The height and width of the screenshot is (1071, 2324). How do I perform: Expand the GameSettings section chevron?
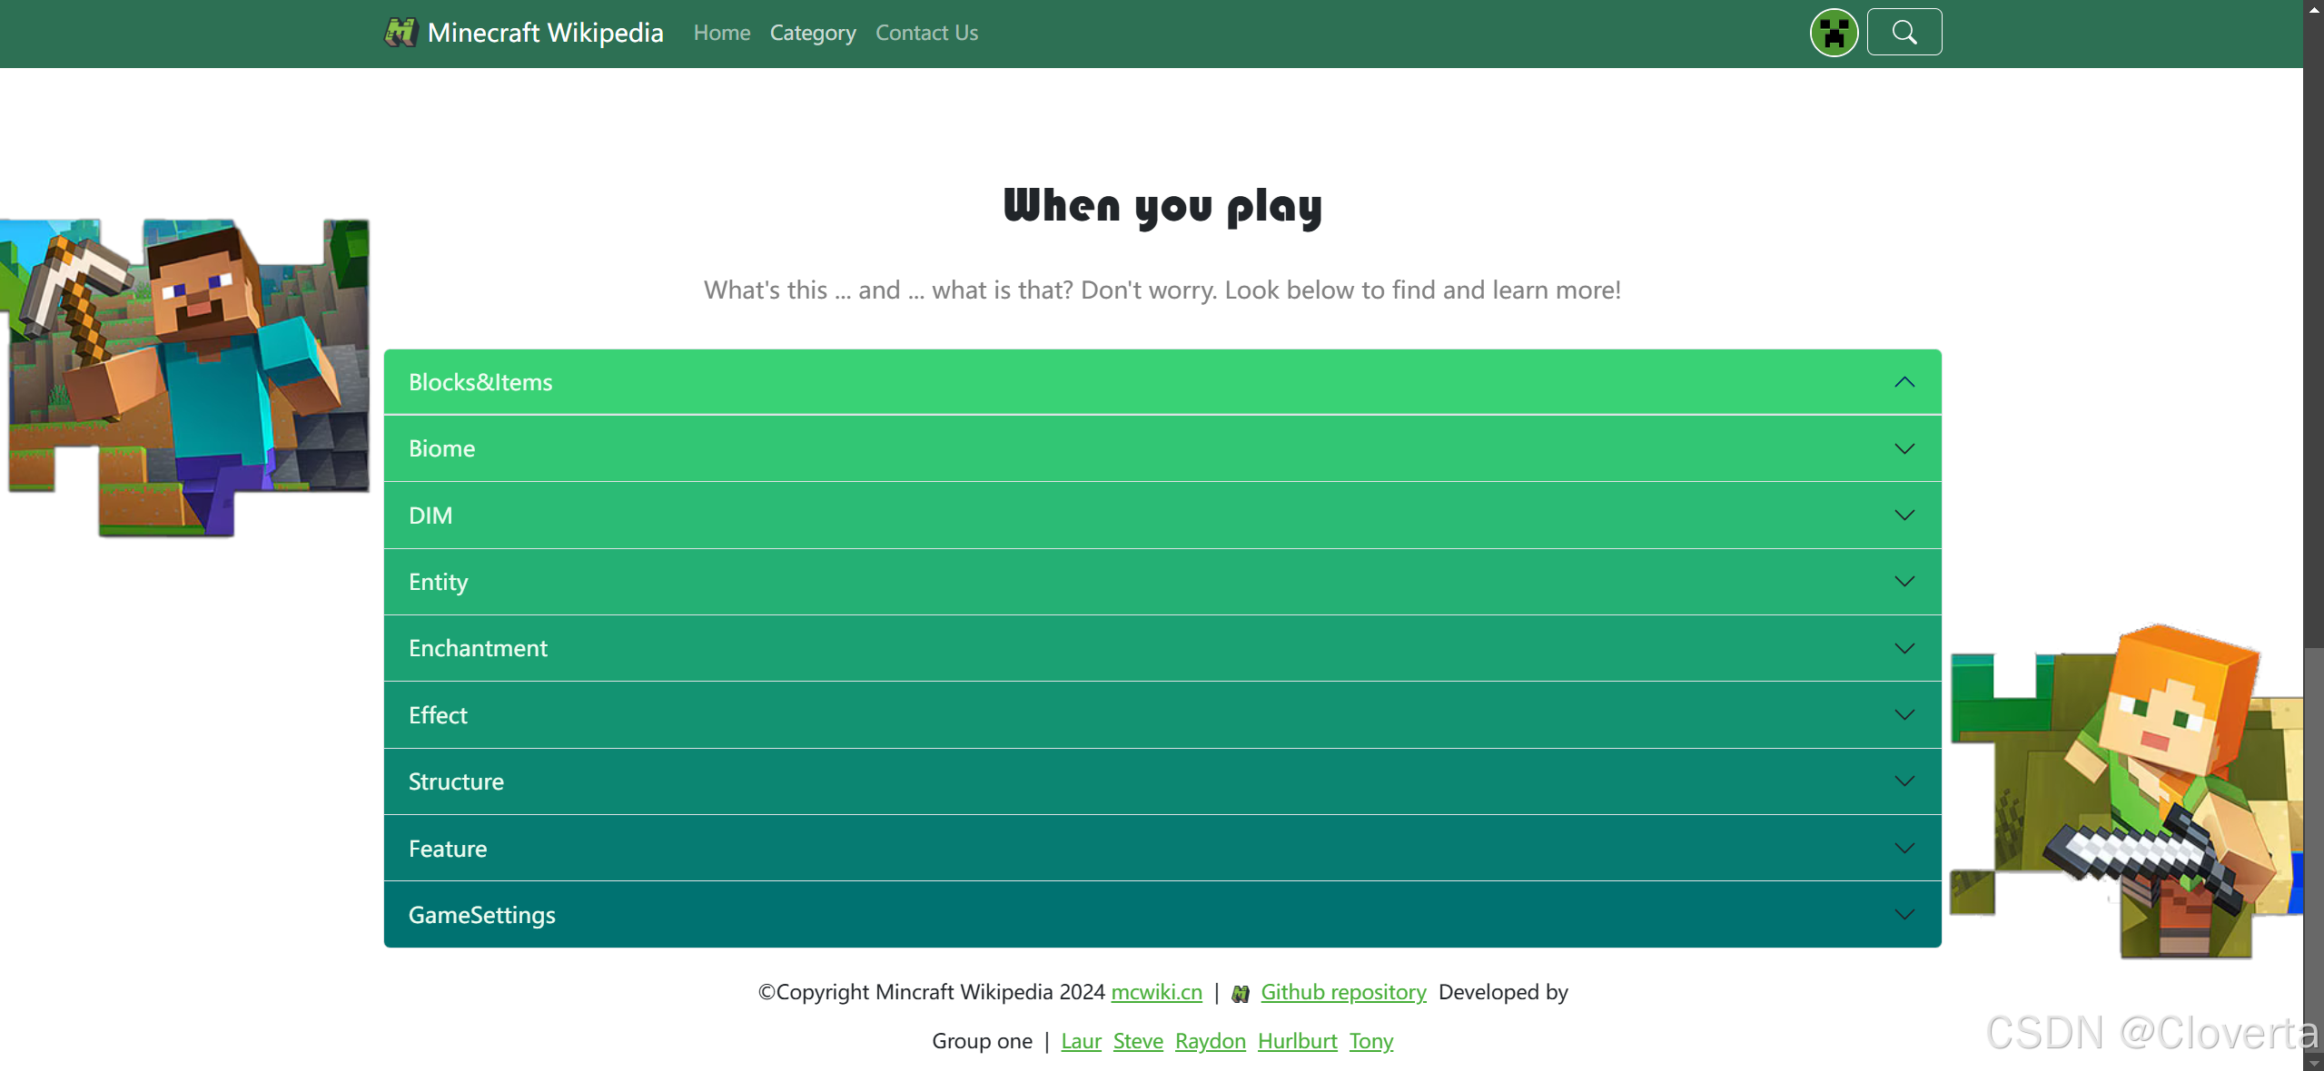(1904, 914)
